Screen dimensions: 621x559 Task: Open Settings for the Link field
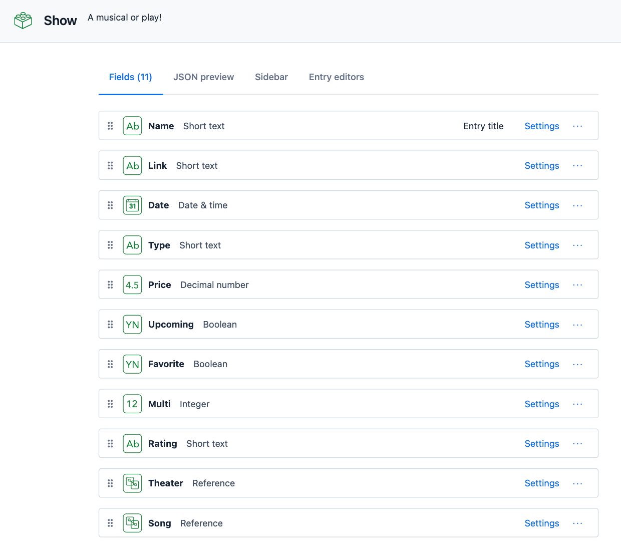point(541,165)
